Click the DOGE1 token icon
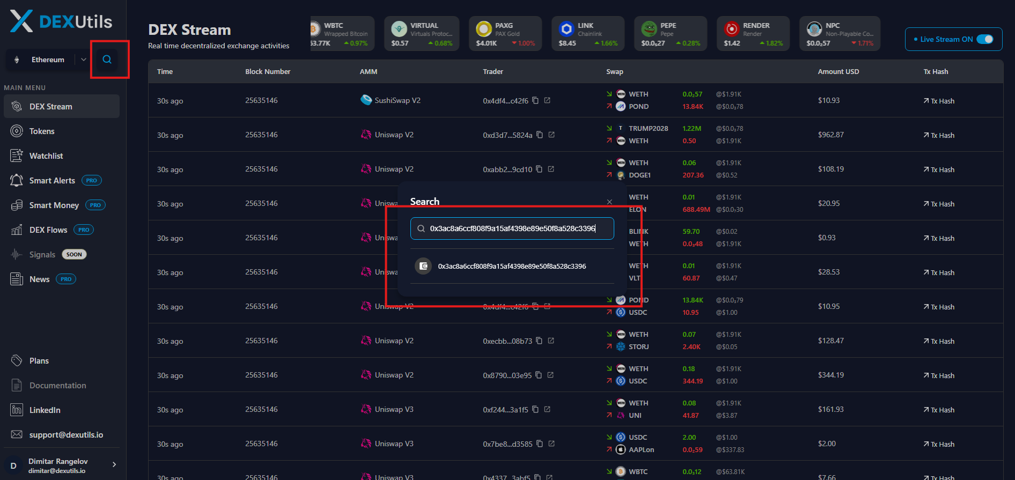 tap(621, 175)
